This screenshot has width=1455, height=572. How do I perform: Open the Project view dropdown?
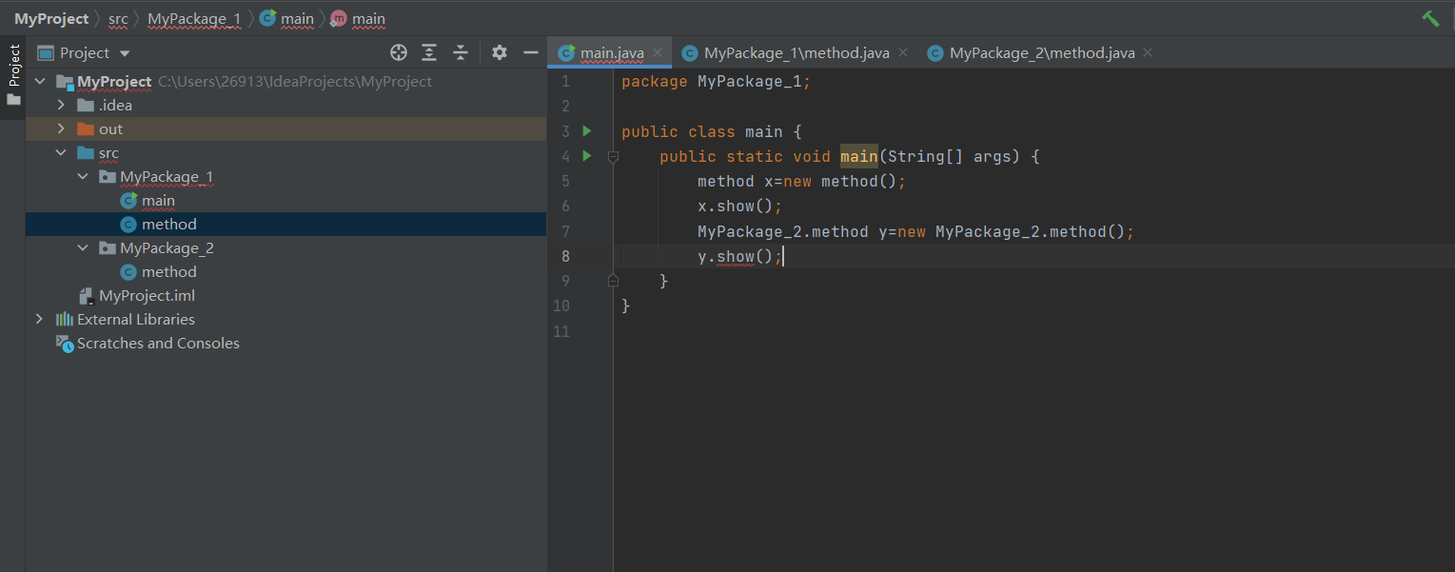point(125,53)
